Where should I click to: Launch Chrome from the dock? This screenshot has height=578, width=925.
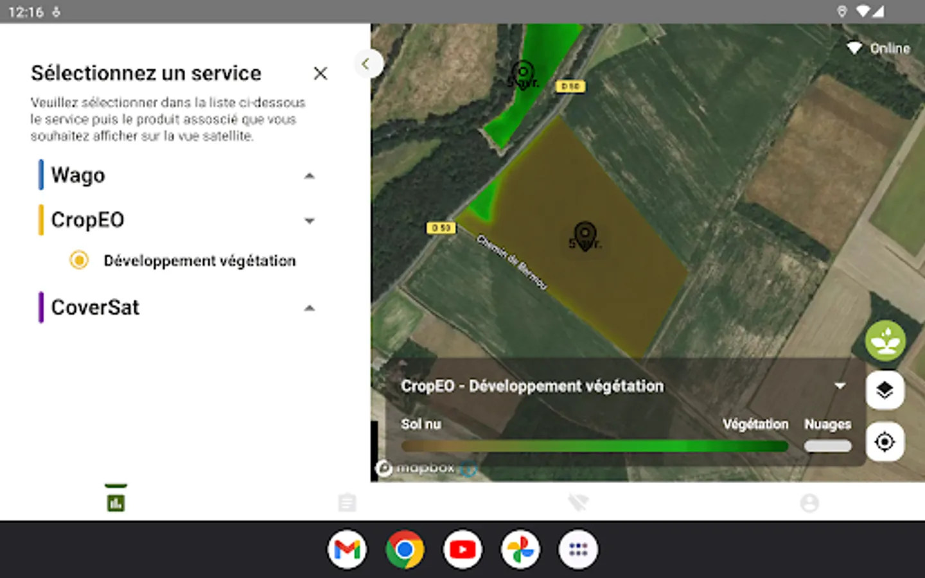[405, 550]
